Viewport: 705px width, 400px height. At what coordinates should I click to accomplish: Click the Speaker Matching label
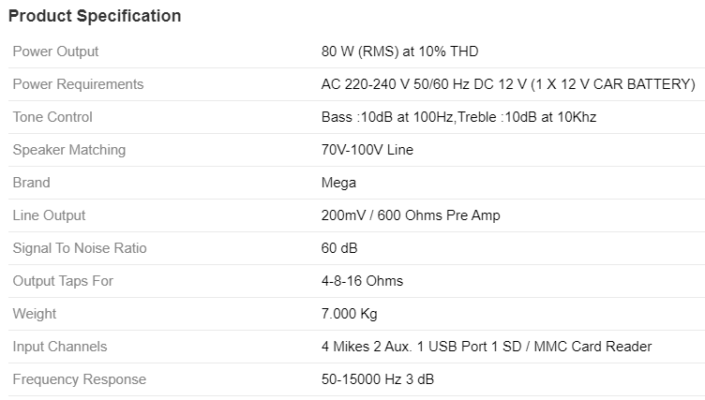[68, 150]
